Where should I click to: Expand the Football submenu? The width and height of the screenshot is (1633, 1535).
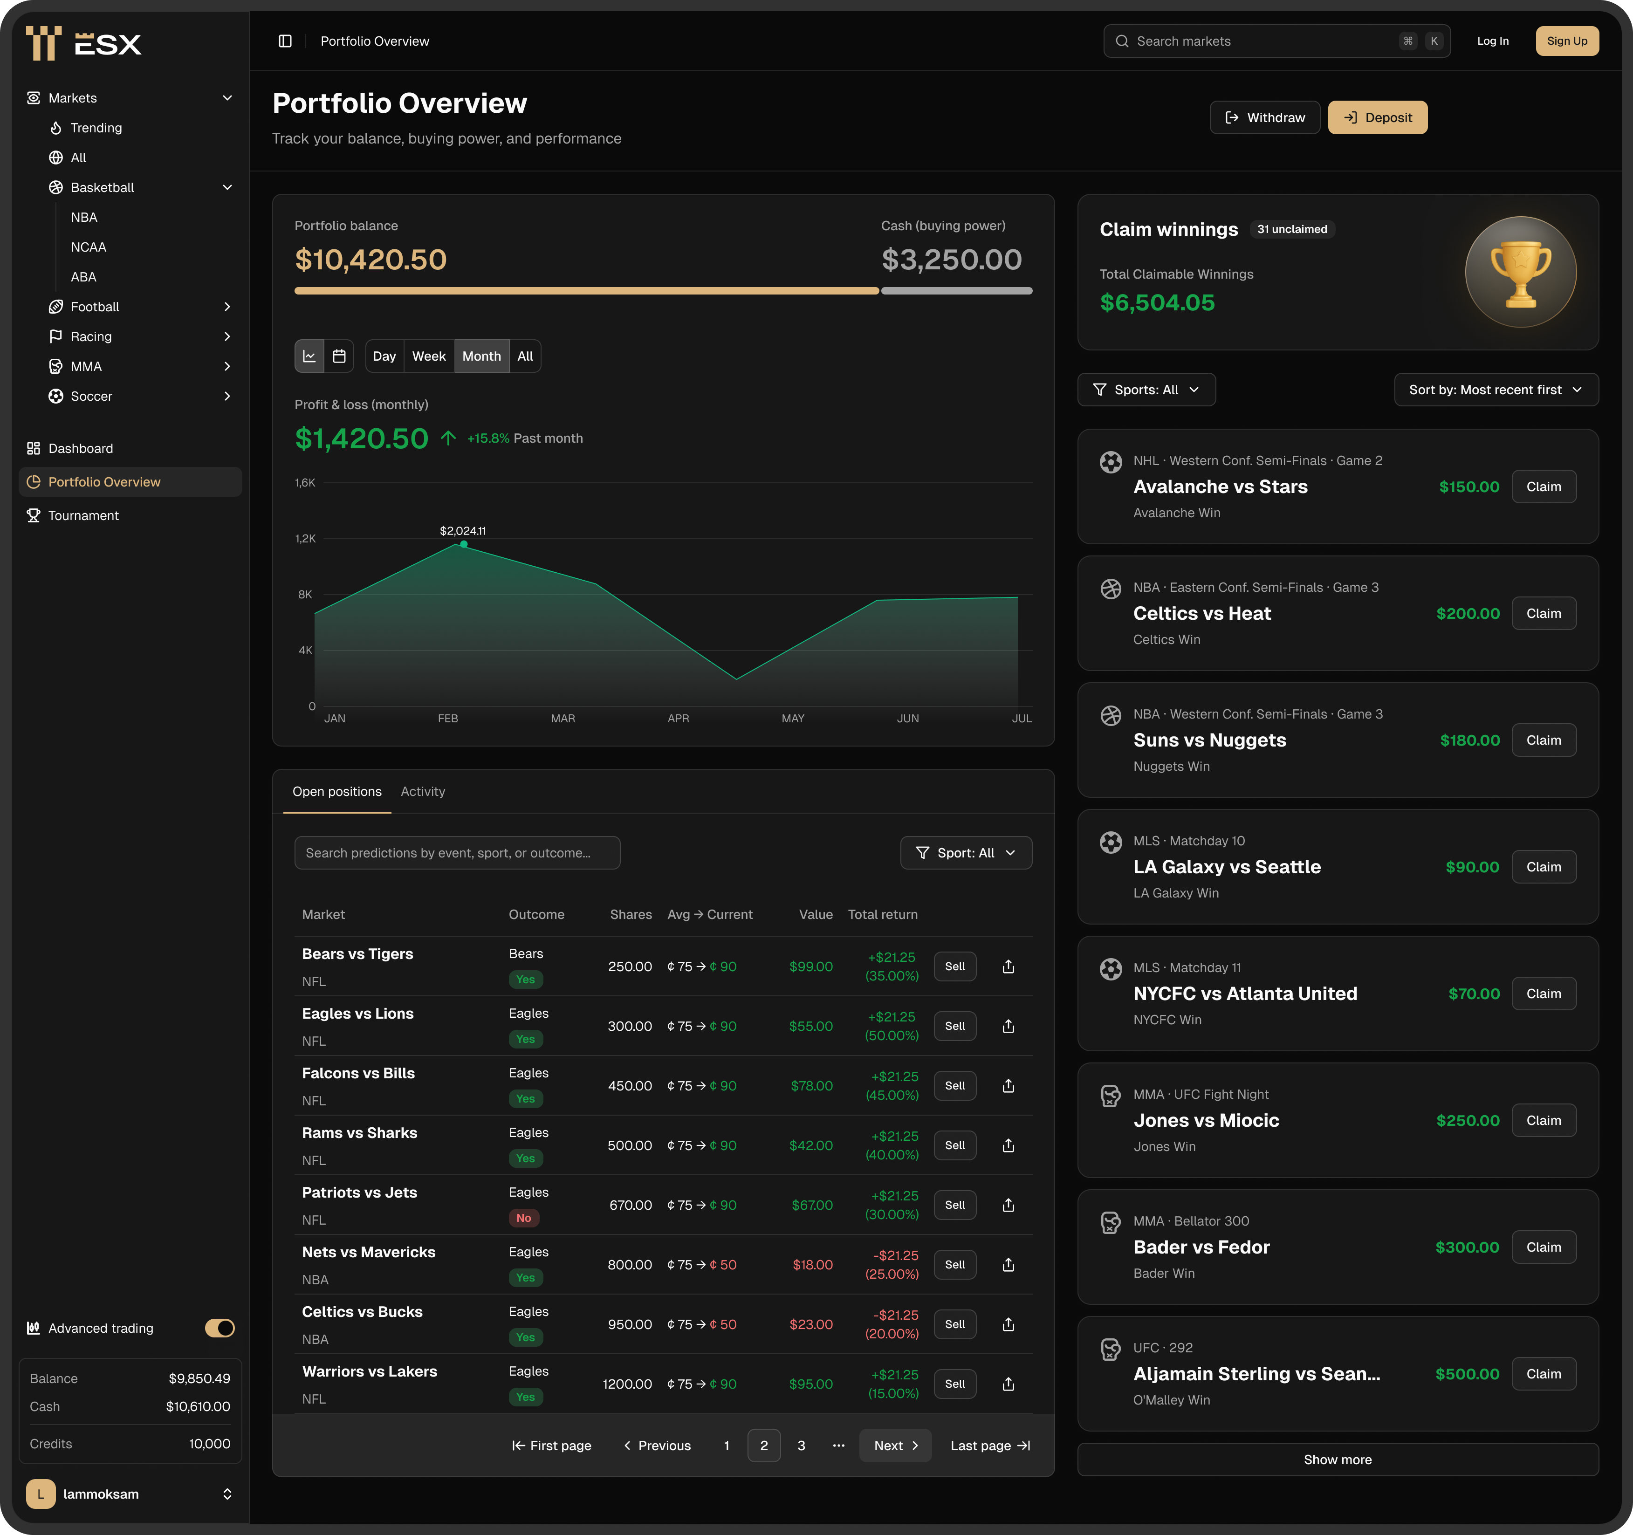tap(227, 307)
